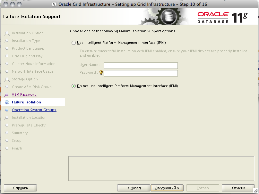Go back to ASM Password step
The height and width of the screenshot is (194, 259).
tap(24, 94)
